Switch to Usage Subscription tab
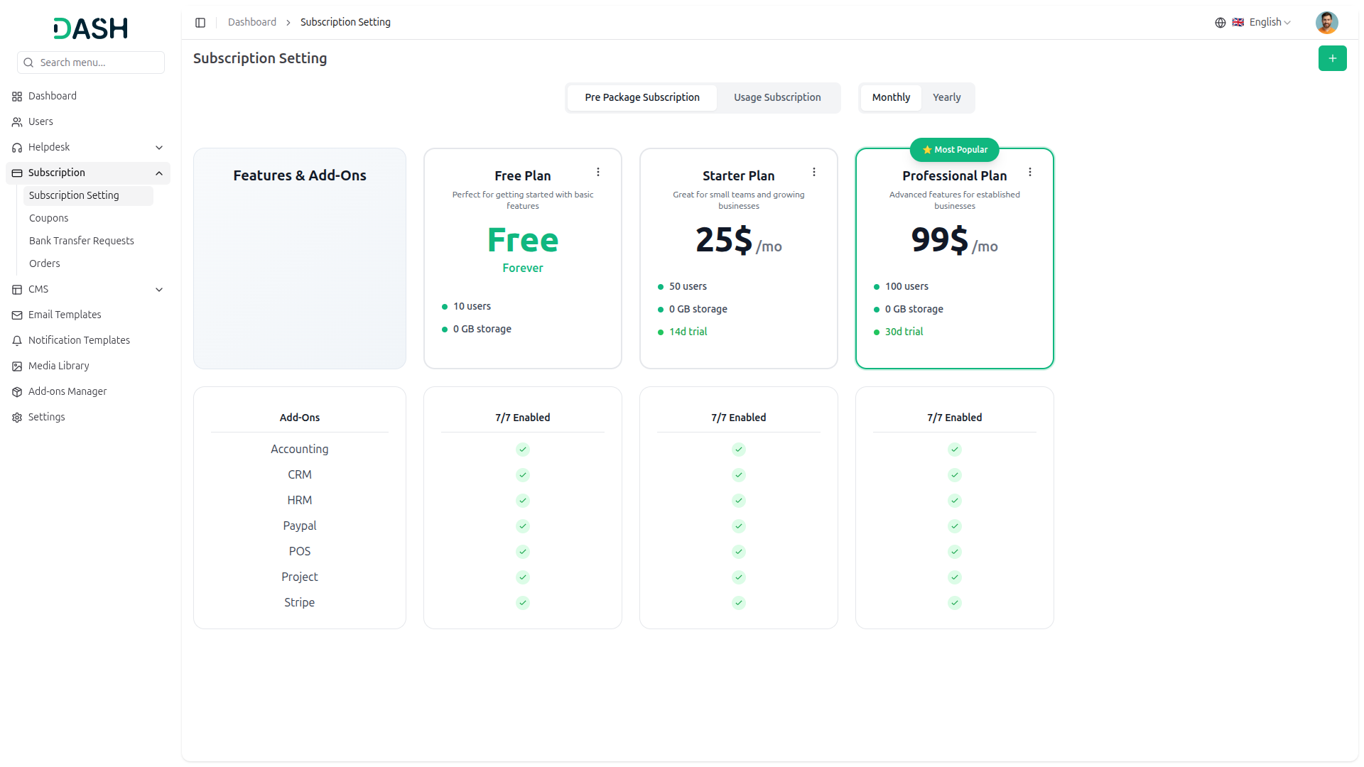 [777, 97]
